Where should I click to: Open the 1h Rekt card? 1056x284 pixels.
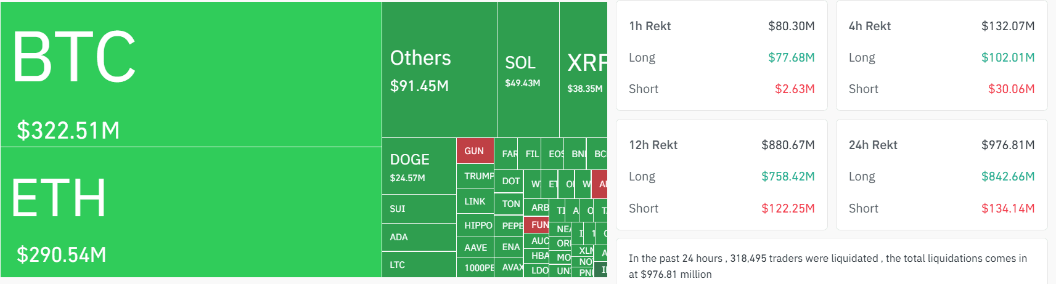[722, 56]
